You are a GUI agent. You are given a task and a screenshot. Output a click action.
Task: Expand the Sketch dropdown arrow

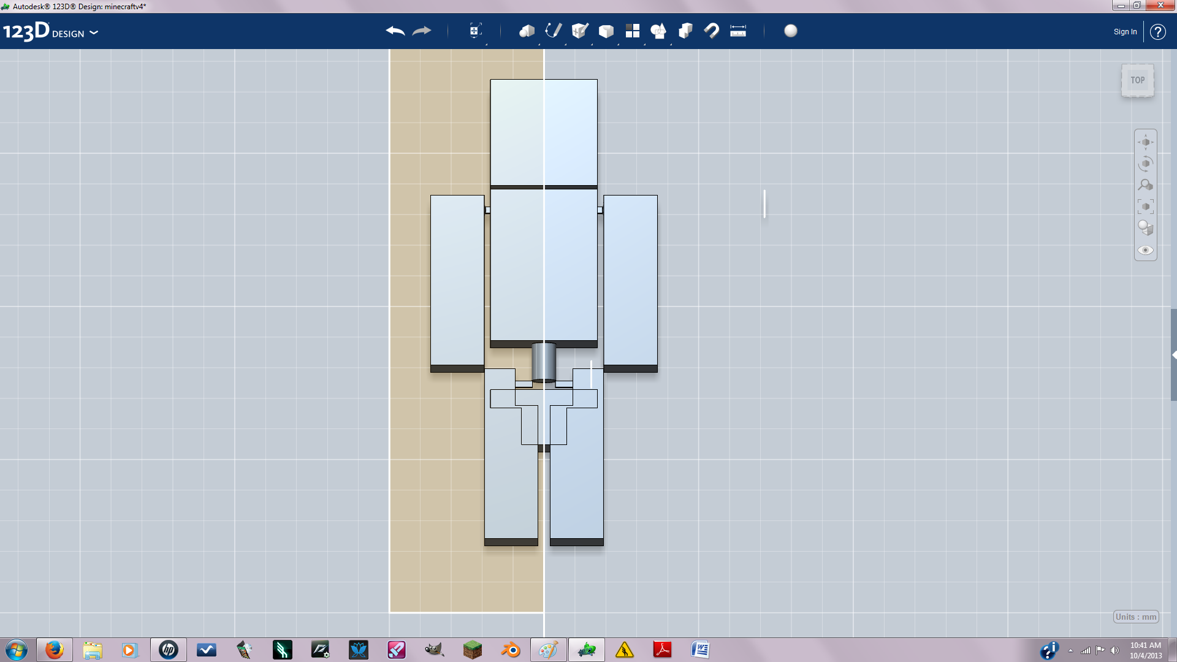565,44
